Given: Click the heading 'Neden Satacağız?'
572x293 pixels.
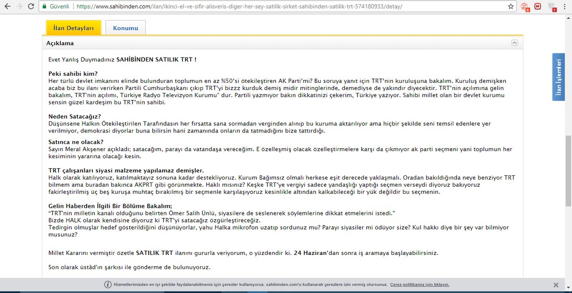Looking at the screenshot, I should 74,116.
